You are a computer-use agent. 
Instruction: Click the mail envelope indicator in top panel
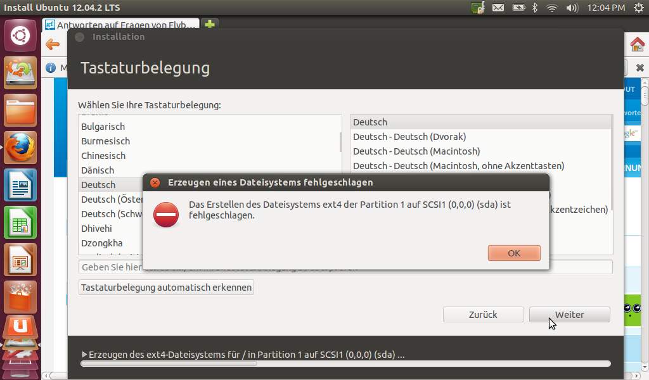coord(498,8)
